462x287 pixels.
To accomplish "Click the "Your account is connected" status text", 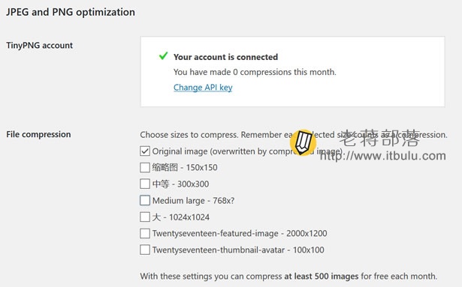I will tap(225, 57).
